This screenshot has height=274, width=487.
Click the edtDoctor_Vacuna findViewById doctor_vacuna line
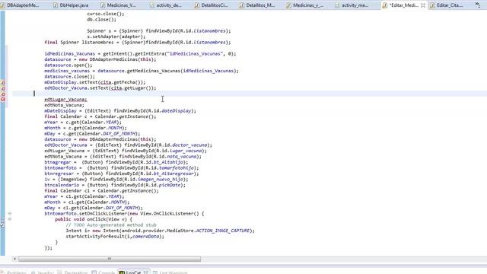coord(129,145)
